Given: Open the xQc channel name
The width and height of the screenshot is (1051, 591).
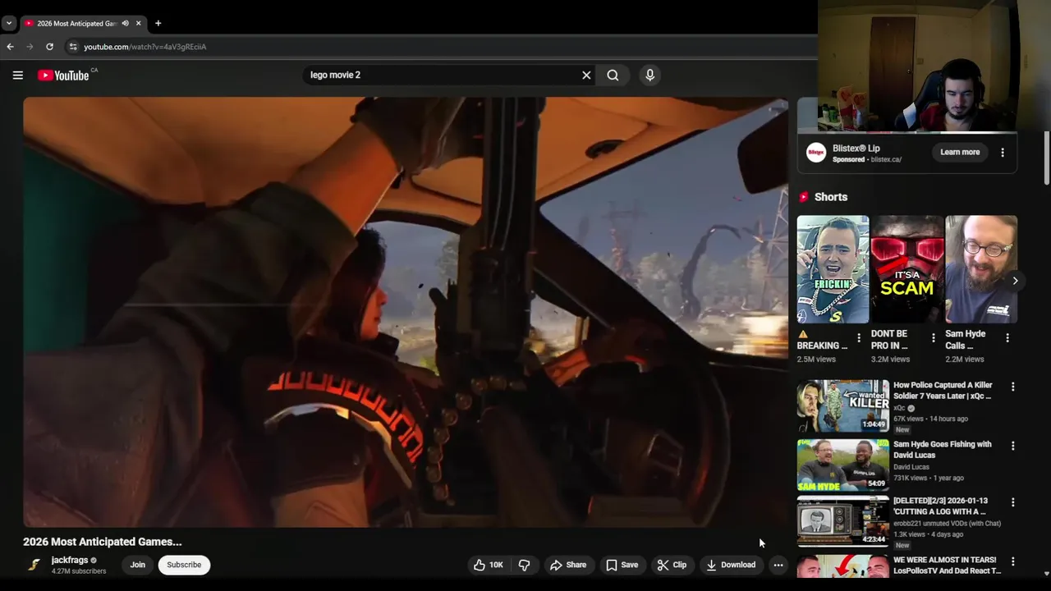Looking at the screenshot, I should 899,408.
